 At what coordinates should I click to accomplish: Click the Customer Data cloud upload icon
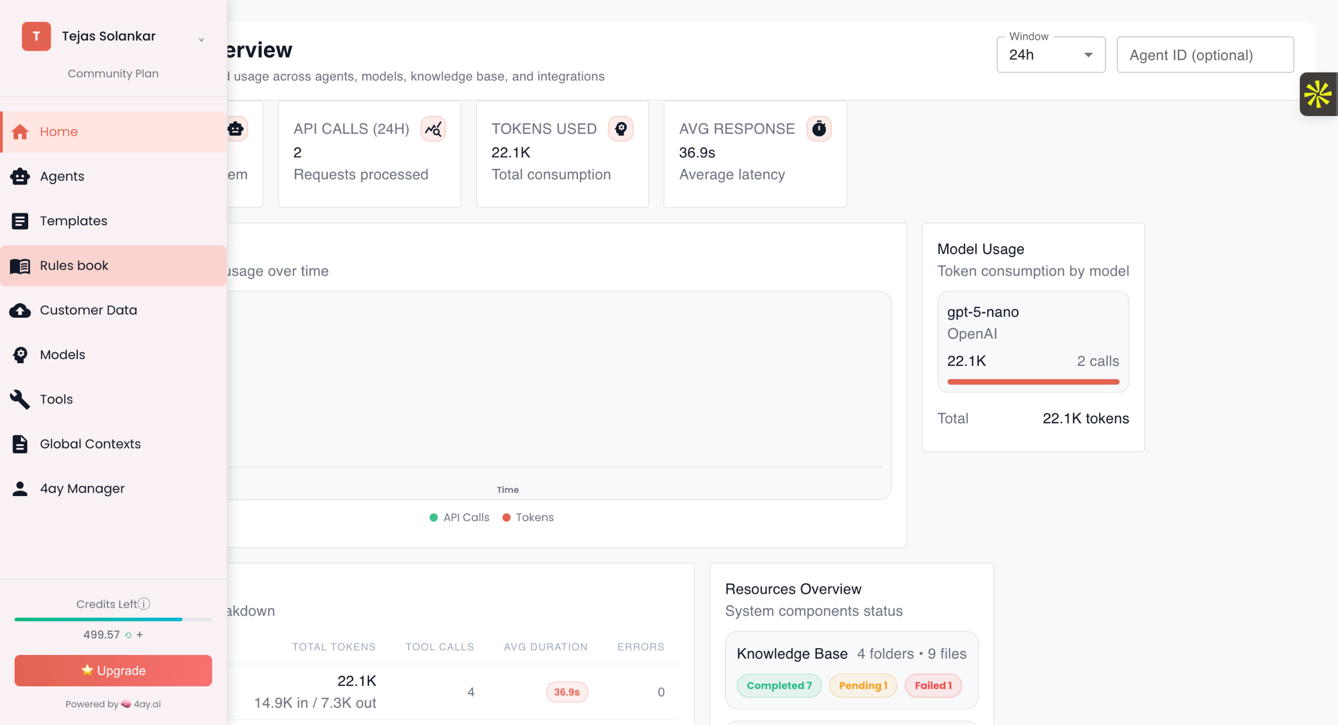click(x=20, y=310)
